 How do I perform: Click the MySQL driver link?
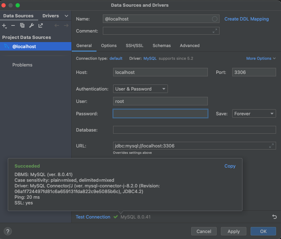[x=150, y=58]
